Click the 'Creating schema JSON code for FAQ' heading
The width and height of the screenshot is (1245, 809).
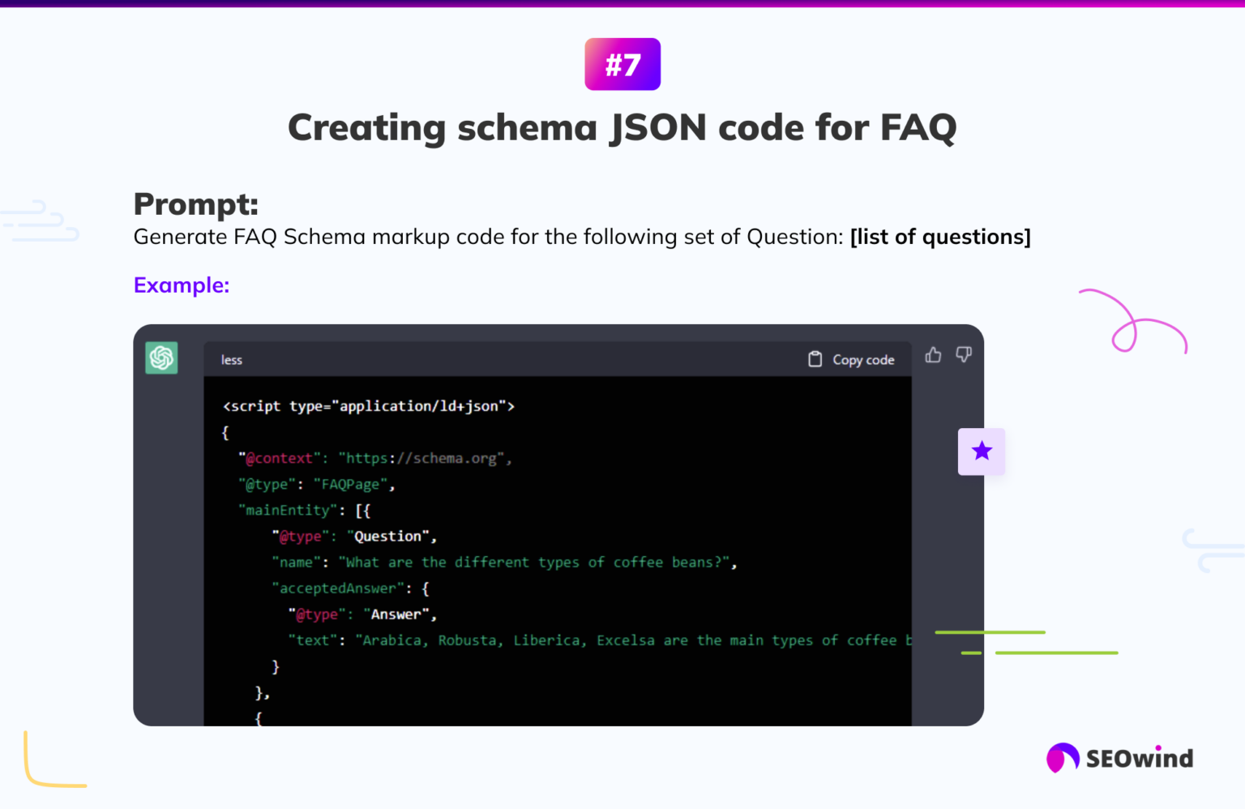click(622, 128)
